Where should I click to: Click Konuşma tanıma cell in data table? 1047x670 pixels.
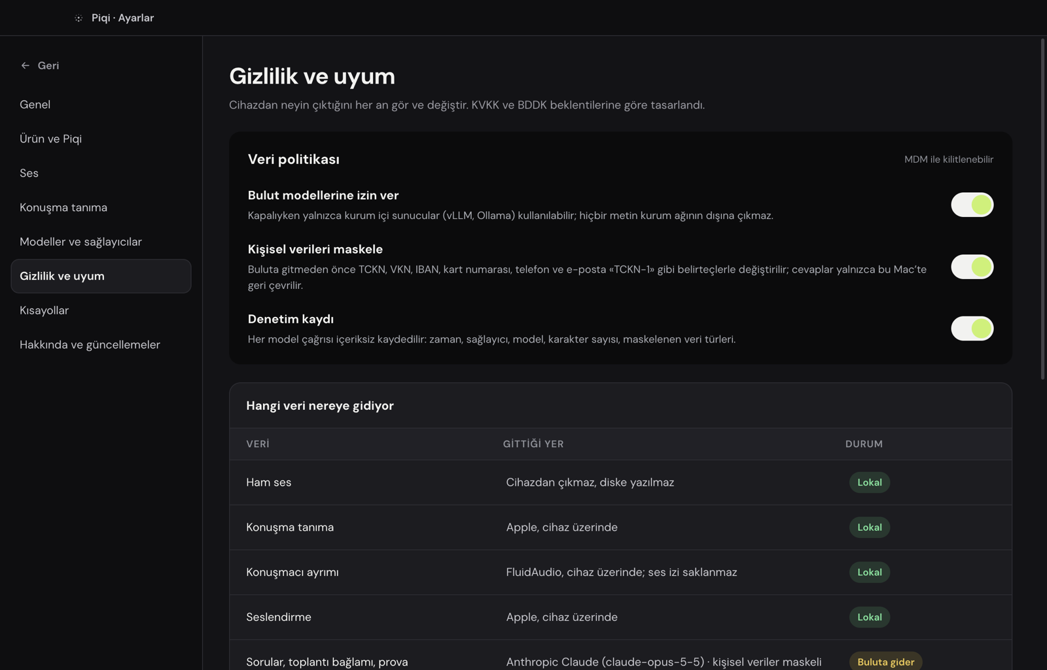[290, 528]
